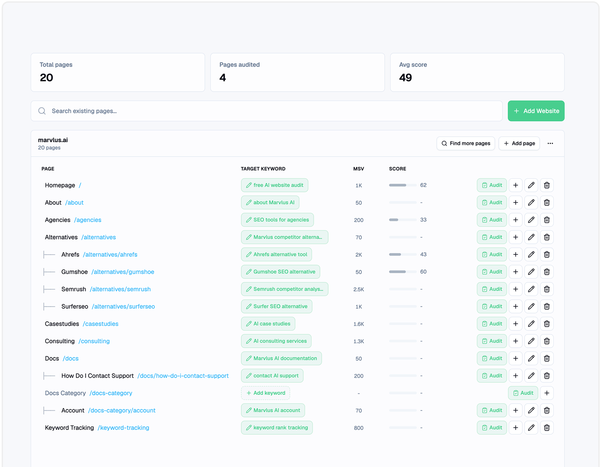This screenshot has width=601, height=467.
Task: Open the /agencies page link
Action: [87, 220]
